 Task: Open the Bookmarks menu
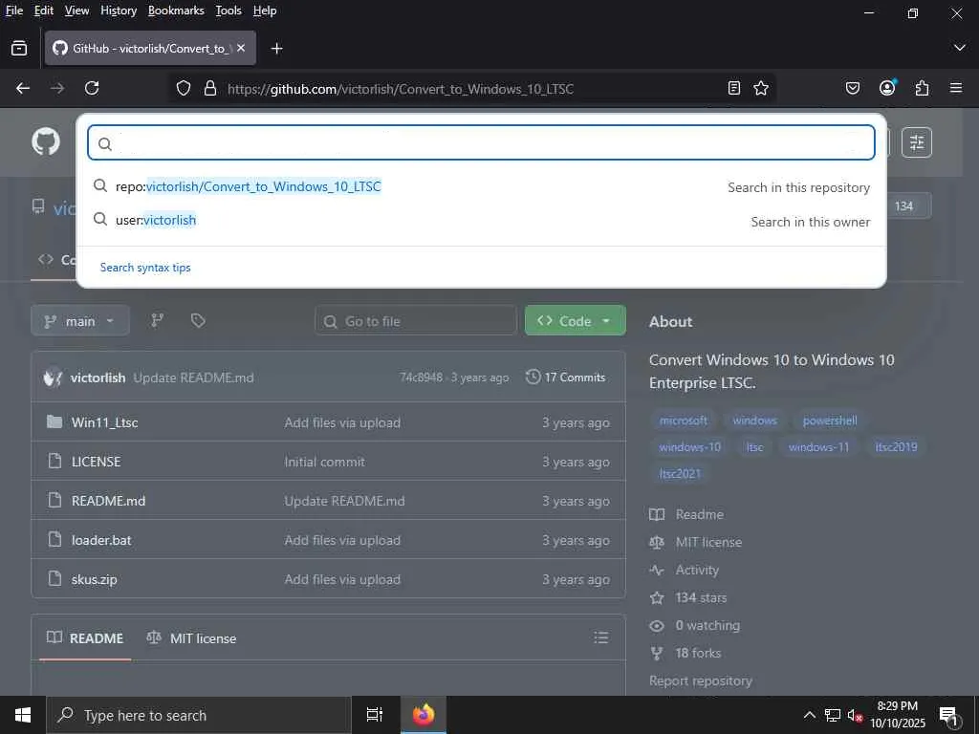pos(176,11)
